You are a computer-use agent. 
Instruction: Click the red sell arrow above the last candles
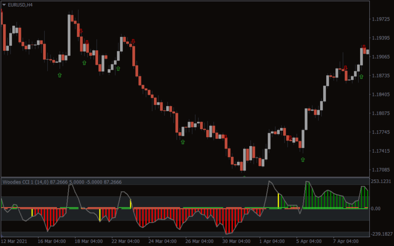(364, 47)
